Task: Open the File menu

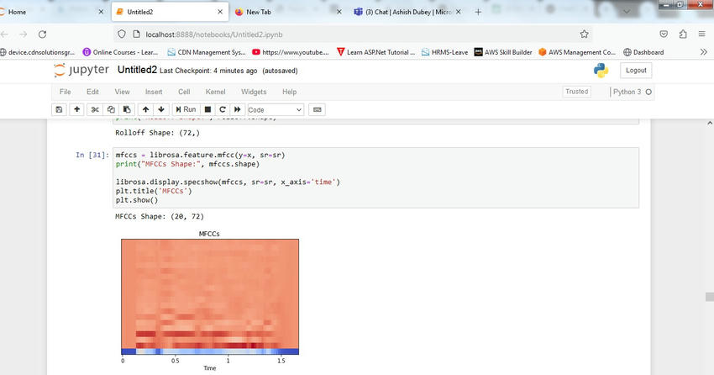Action: [x=66, y=92]
